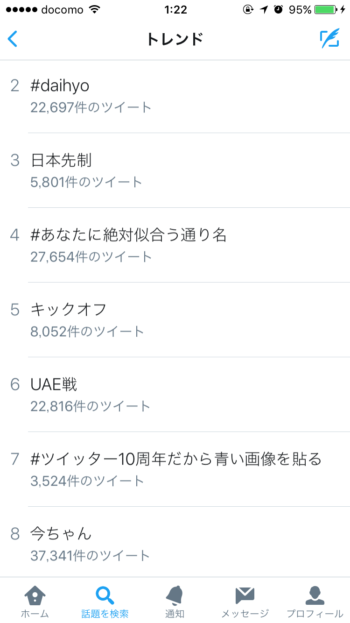Tap the search magnifier icon

point(105,595)
